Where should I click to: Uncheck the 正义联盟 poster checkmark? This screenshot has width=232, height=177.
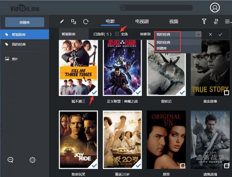point(138,93)
